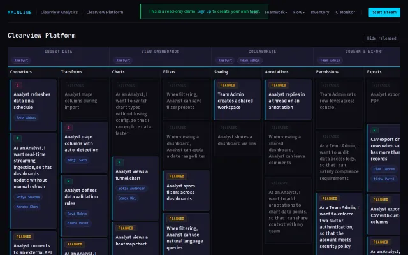Click the S status badge on 'Analyst refreshes data on a schedule' card

pos(17,85)
